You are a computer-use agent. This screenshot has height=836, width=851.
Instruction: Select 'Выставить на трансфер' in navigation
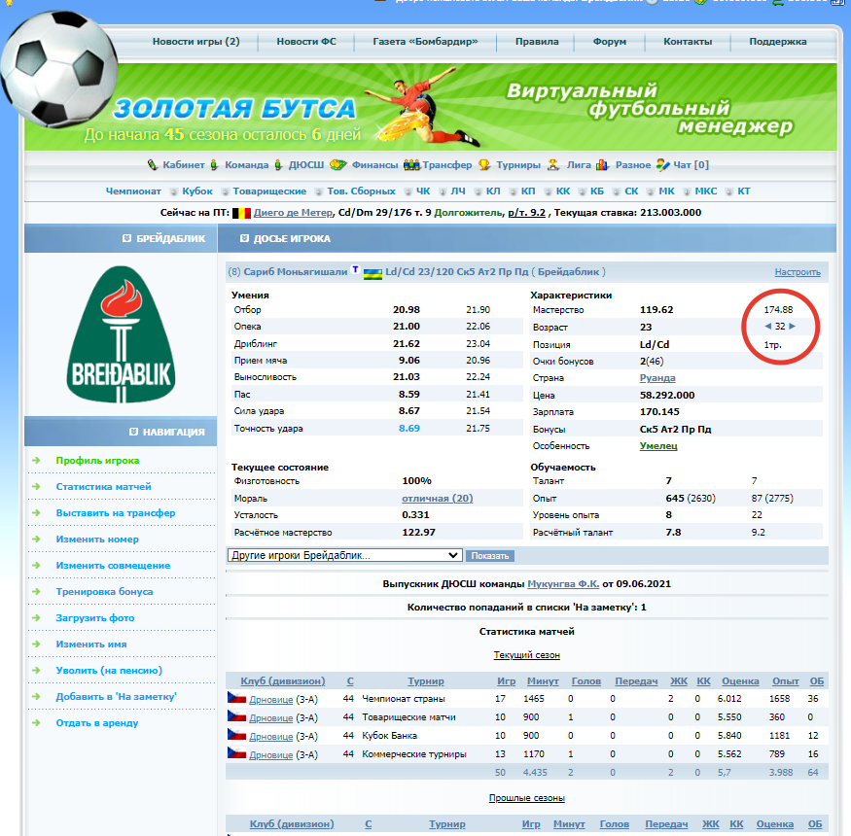click(x=116, y=513)
